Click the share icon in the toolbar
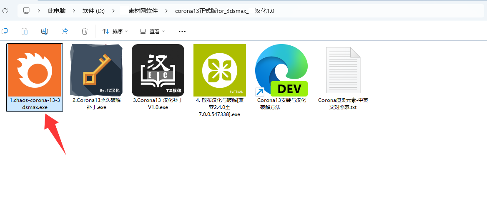The image size is (487, 203). [65, 31]
